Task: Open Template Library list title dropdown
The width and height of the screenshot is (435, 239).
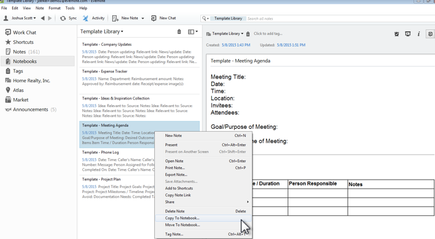Action: tap(102, 32)
